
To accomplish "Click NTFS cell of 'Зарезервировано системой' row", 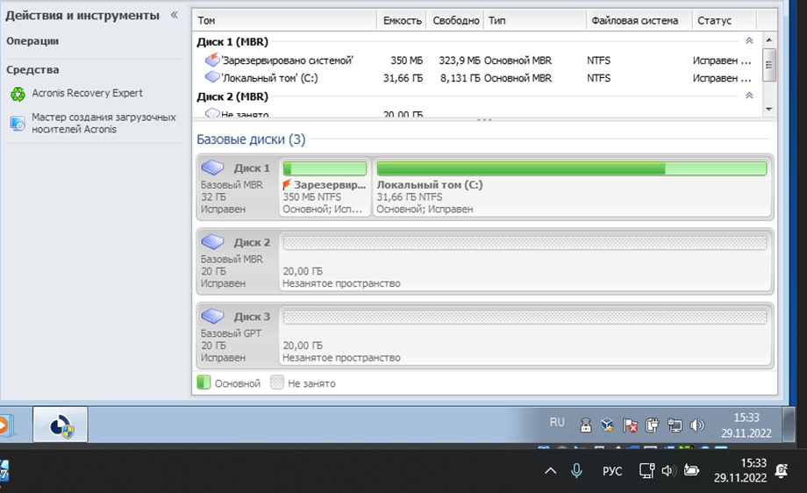I will click(598, 61).
